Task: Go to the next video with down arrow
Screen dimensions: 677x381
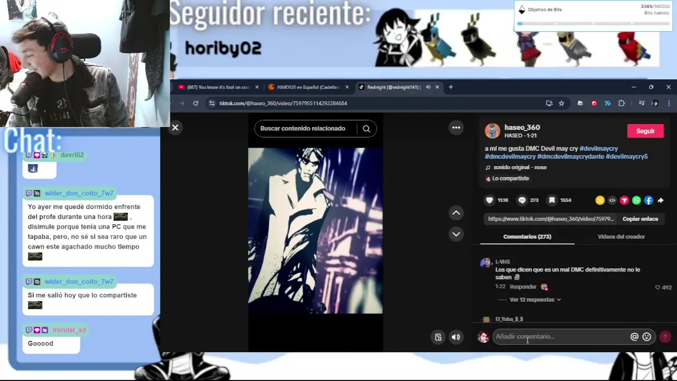Action: [x=456, y=234]
